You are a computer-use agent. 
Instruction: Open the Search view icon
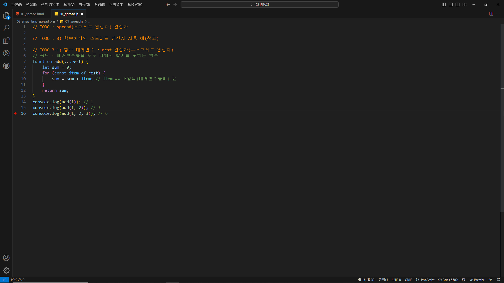(6, 28)
